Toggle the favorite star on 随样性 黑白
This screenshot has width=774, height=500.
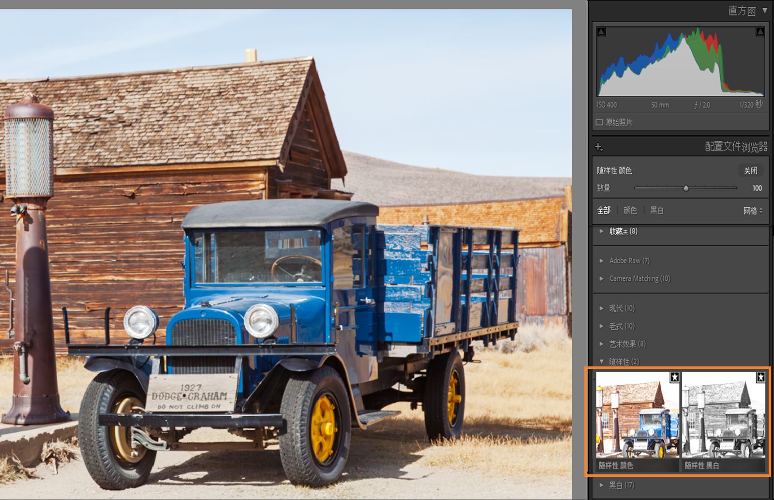pyautogui.click(x=760, y=377)
